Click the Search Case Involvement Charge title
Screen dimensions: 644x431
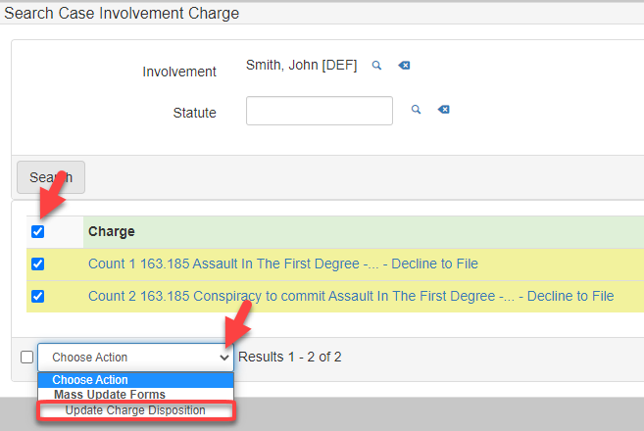(122, 14)
